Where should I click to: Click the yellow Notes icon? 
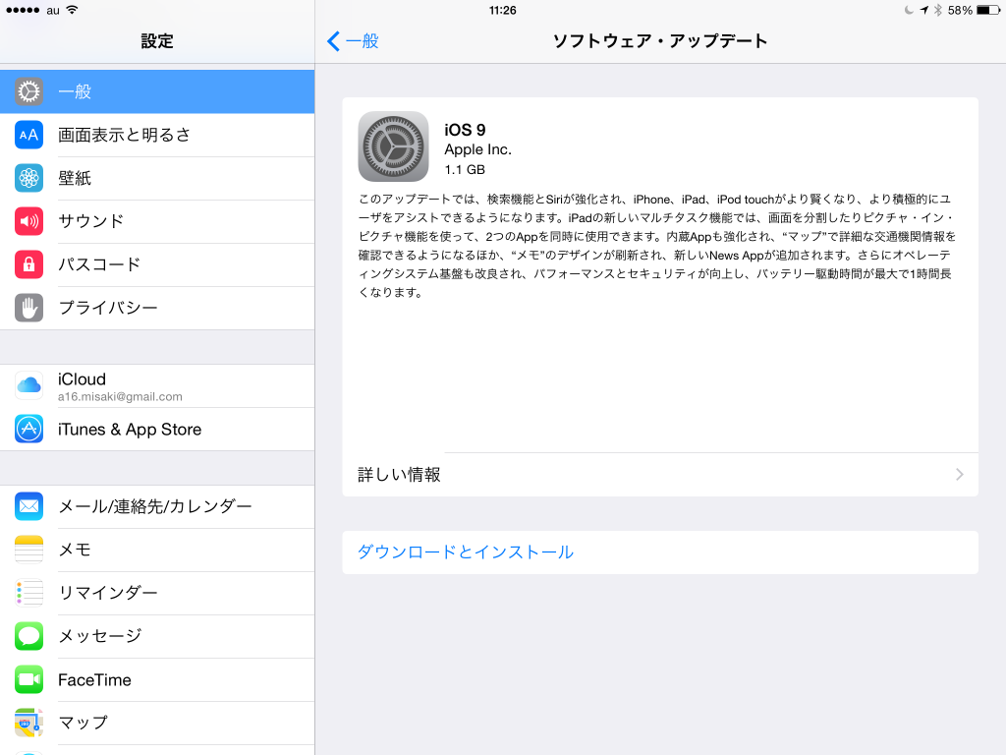pos(28,550)
